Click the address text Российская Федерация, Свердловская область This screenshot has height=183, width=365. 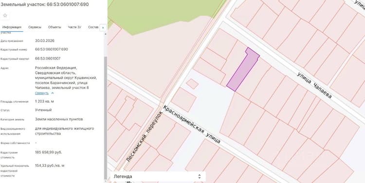pos(56,70)
